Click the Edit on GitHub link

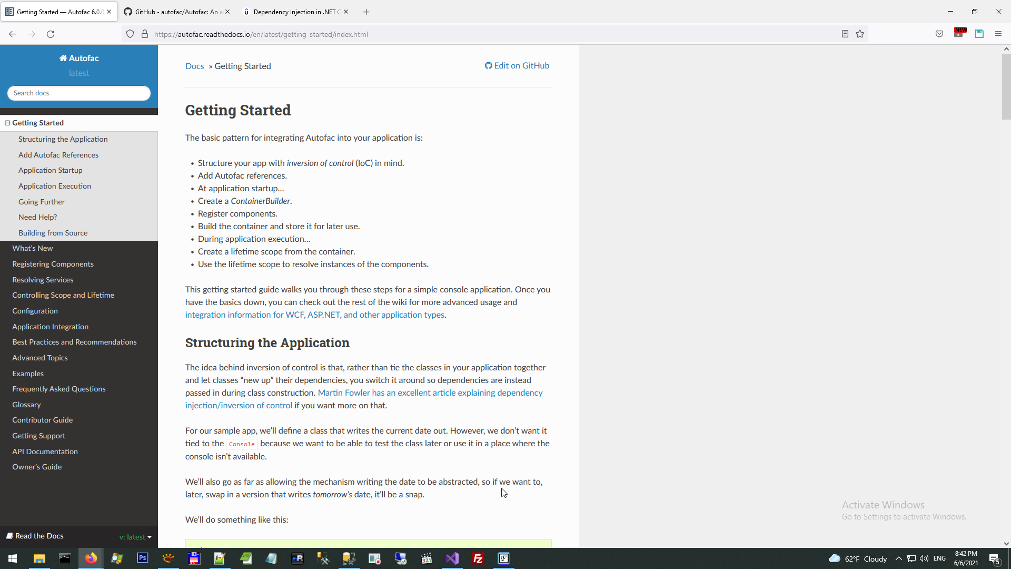517,65
